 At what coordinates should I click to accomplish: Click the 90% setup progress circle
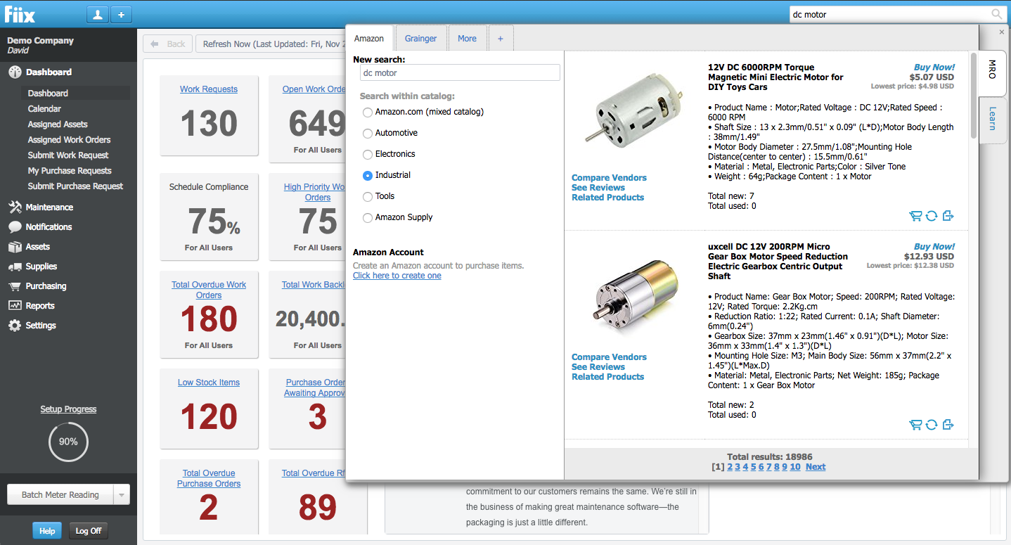(68, 442)
